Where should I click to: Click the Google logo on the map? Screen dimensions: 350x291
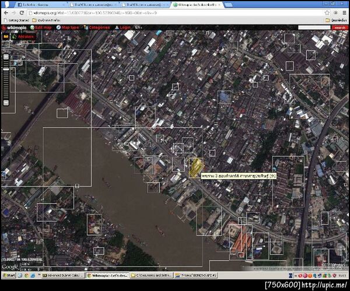[x=10, y=267]
